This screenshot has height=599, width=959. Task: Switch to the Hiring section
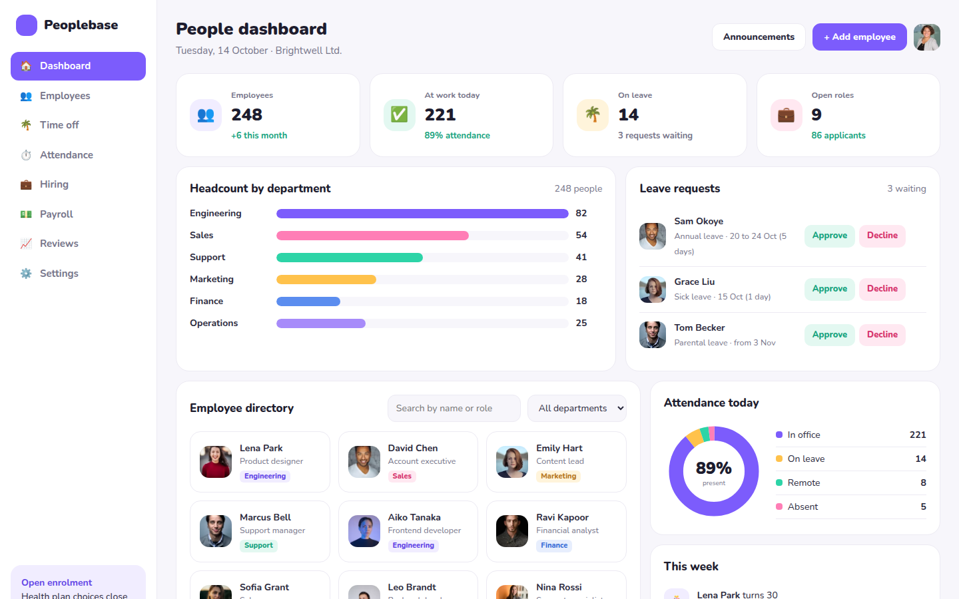coord(78,184)
